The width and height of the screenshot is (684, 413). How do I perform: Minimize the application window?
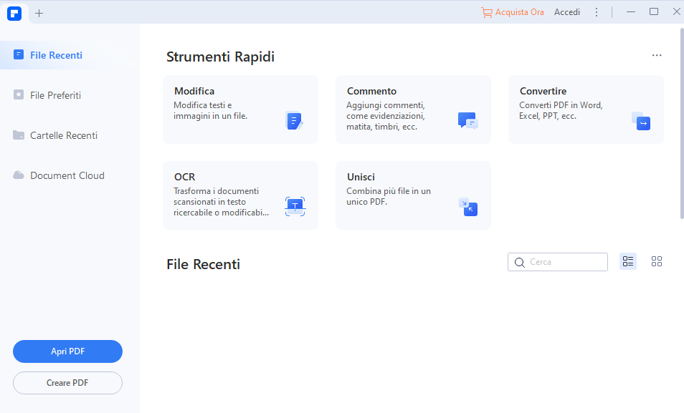pyautogui.click(x=630, y=12)
